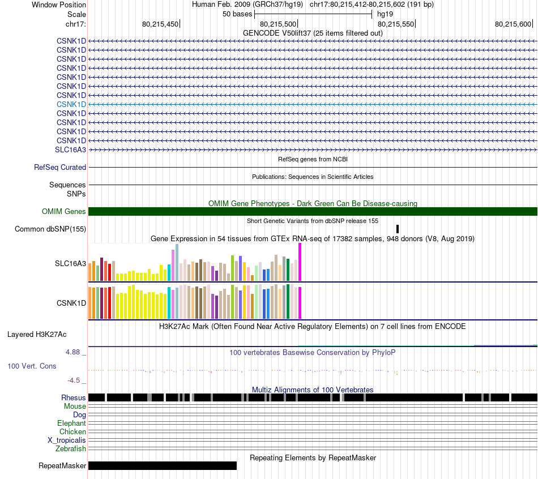Open Repeating Elements by RepeatMasker title

click(313, 457)
